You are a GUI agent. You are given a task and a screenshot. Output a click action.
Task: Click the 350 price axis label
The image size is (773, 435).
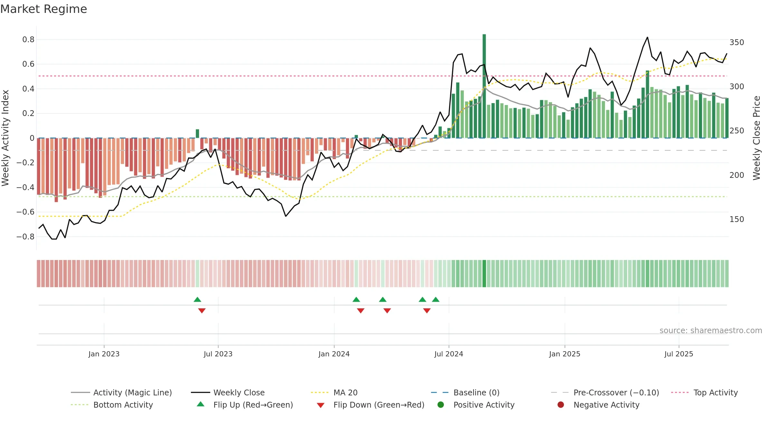[737, 43]
